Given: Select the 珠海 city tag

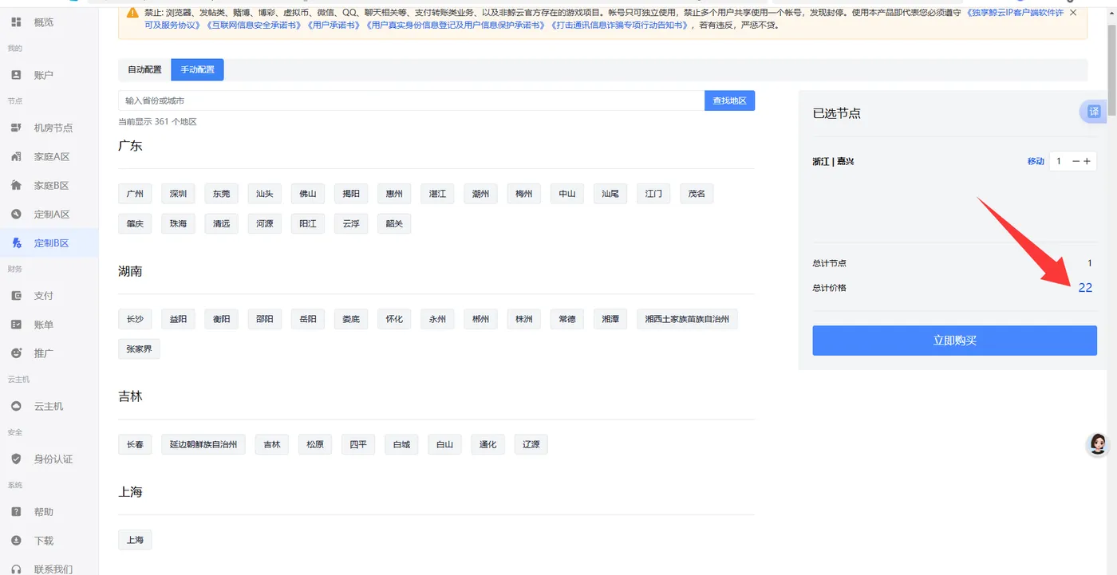Looking at the screenshot, I should 178,224.
